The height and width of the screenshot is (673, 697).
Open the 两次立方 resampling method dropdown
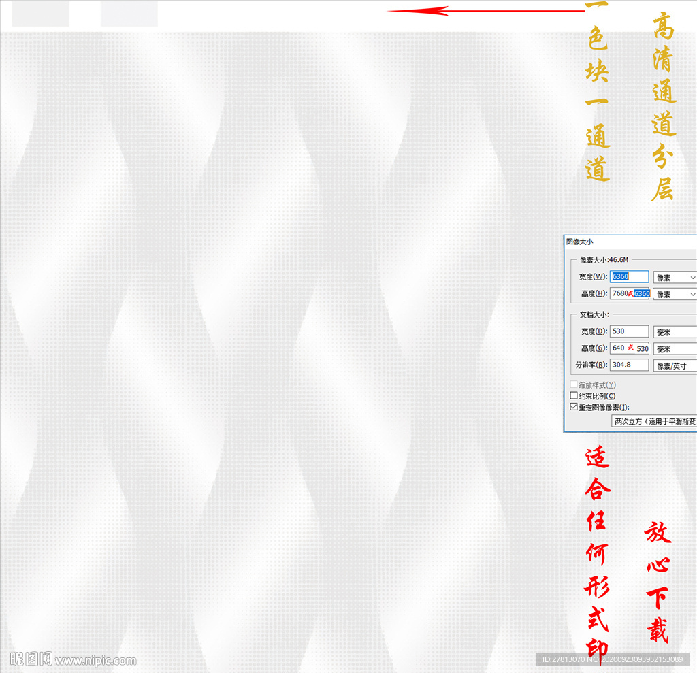point(654,421)
